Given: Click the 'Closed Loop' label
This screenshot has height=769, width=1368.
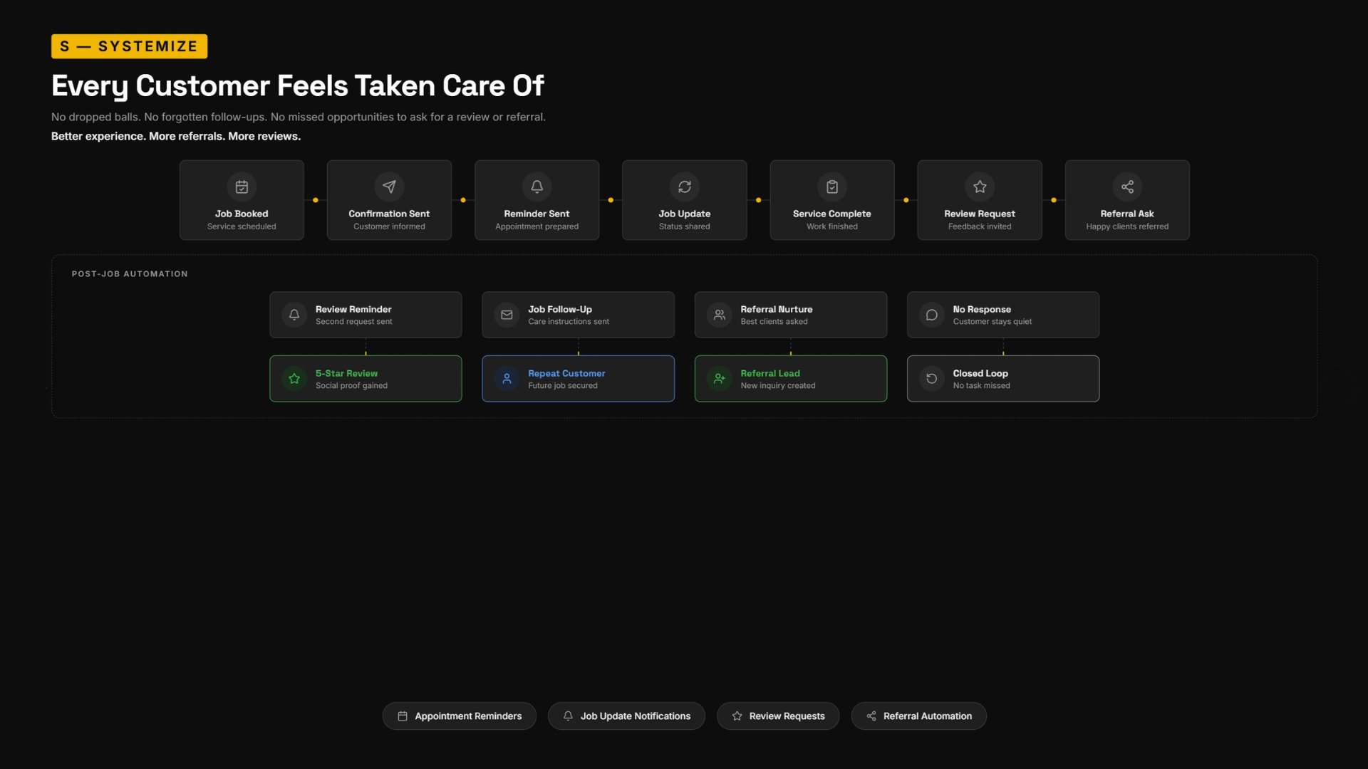Looking at the screenshot, I should click(980, 374).
